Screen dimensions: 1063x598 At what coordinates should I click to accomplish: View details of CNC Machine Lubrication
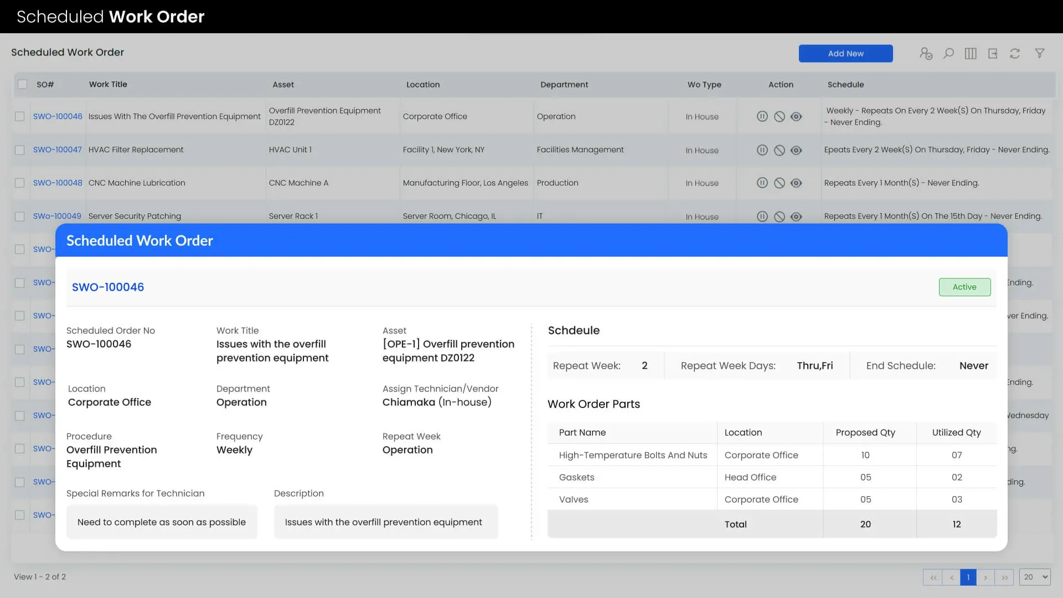tap(796, 183)
